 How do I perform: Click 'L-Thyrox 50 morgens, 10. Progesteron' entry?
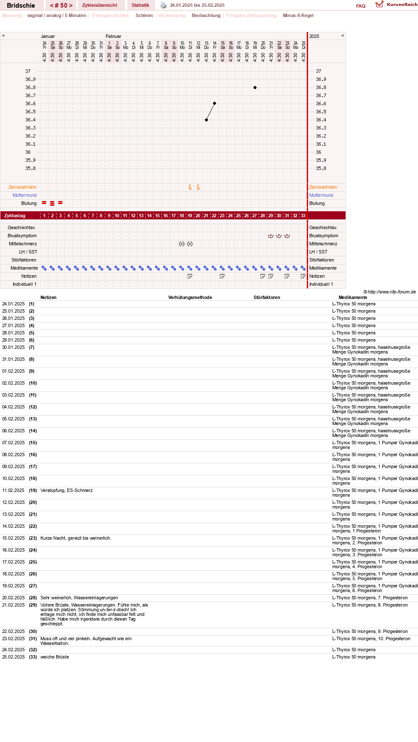tap(371, 638)
